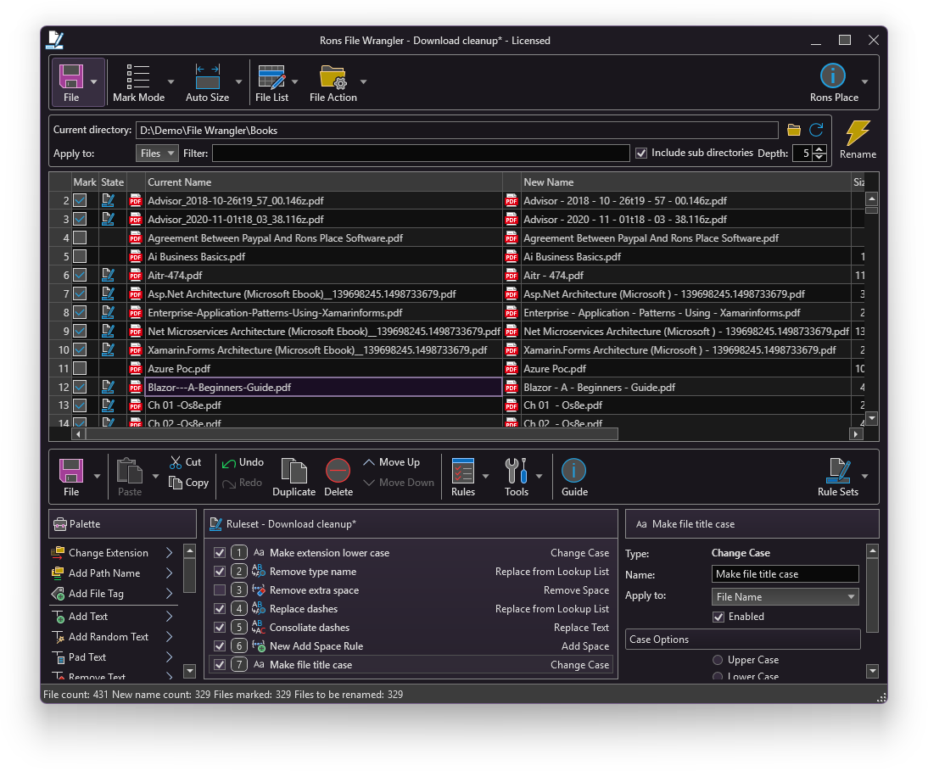The height and width of the screenshot is (771, 928).
Task: Click state icon for Aitr-474.pdf row
Action: tap(108, 275)
